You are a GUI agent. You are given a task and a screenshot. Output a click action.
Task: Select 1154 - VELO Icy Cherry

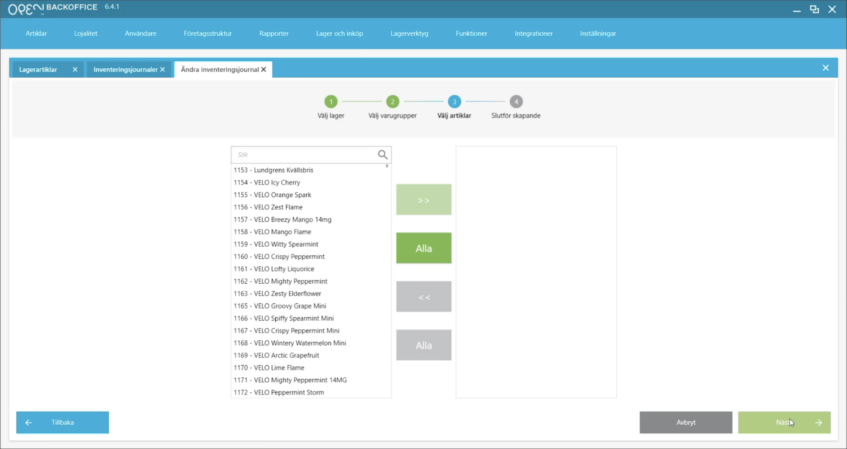[x=311, y=182]
